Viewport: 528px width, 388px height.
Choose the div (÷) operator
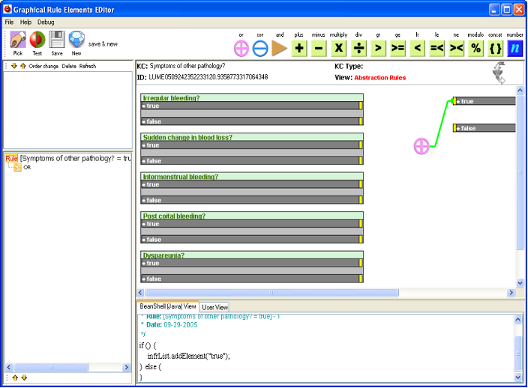point(358,49)
